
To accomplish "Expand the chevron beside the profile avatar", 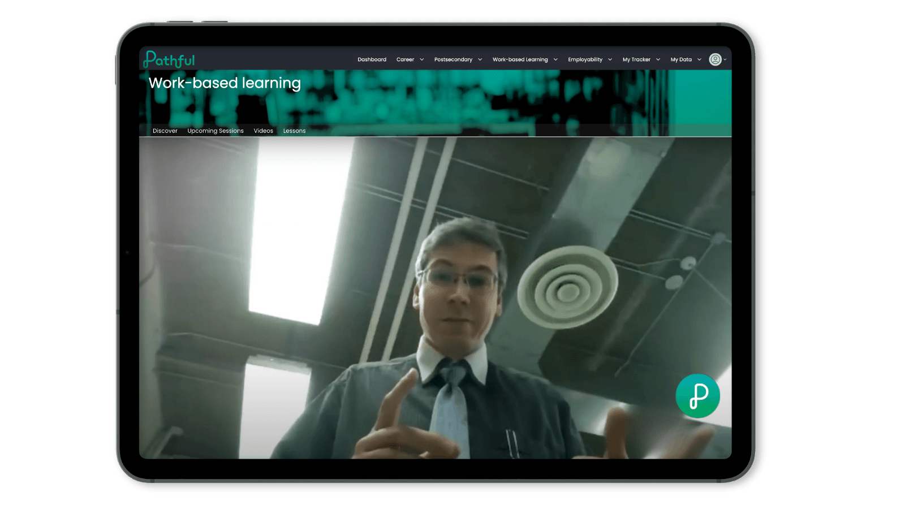I will [x=725, y=59].
